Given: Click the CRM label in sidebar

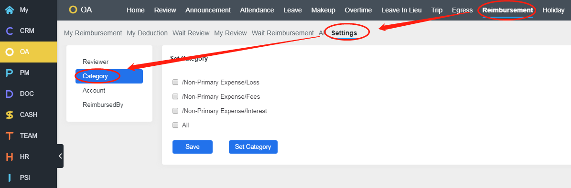Looking at the screenshot, I should tap(27, 31).
